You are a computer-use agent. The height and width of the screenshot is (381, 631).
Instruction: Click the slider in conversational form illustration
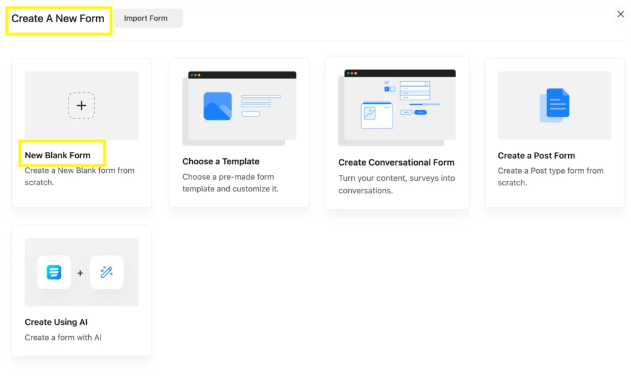point(424,105)
